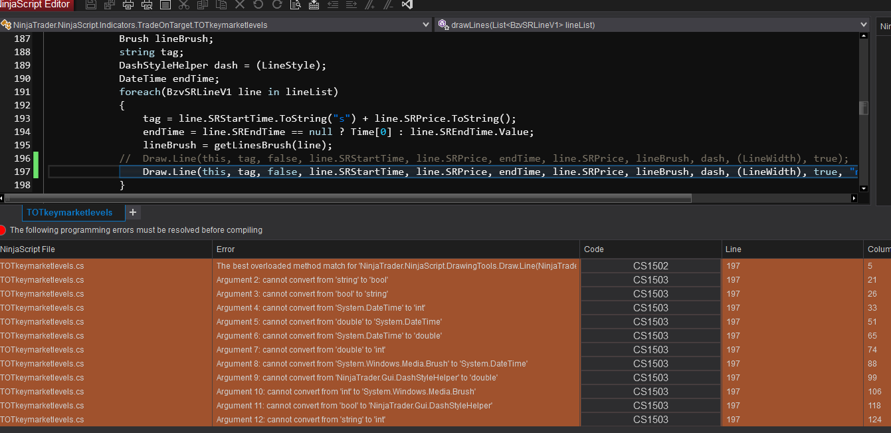Click the comment selected lines icon
891x433 pixels.
point(370,5)
